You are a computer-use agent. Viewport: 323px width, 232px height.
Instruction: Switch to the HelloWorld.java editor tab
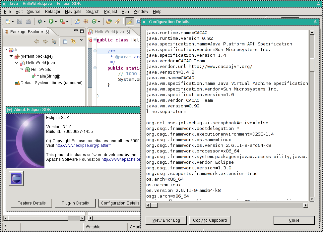click(x=109, y=32)
